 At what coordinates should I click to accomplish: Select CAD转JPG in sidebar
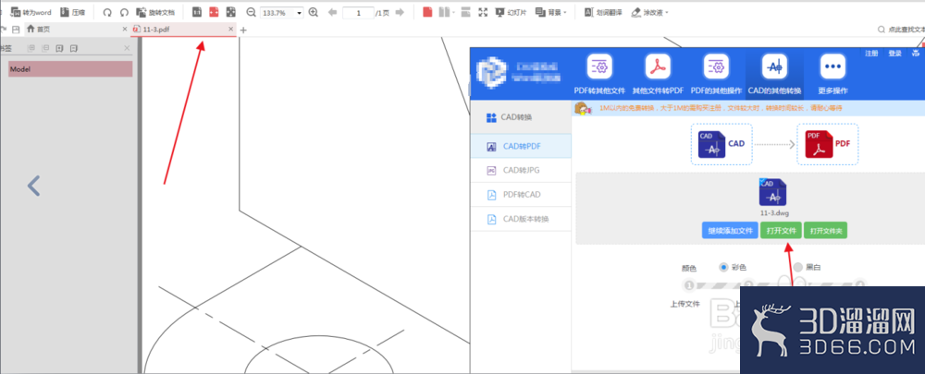[x=521, y=171]
